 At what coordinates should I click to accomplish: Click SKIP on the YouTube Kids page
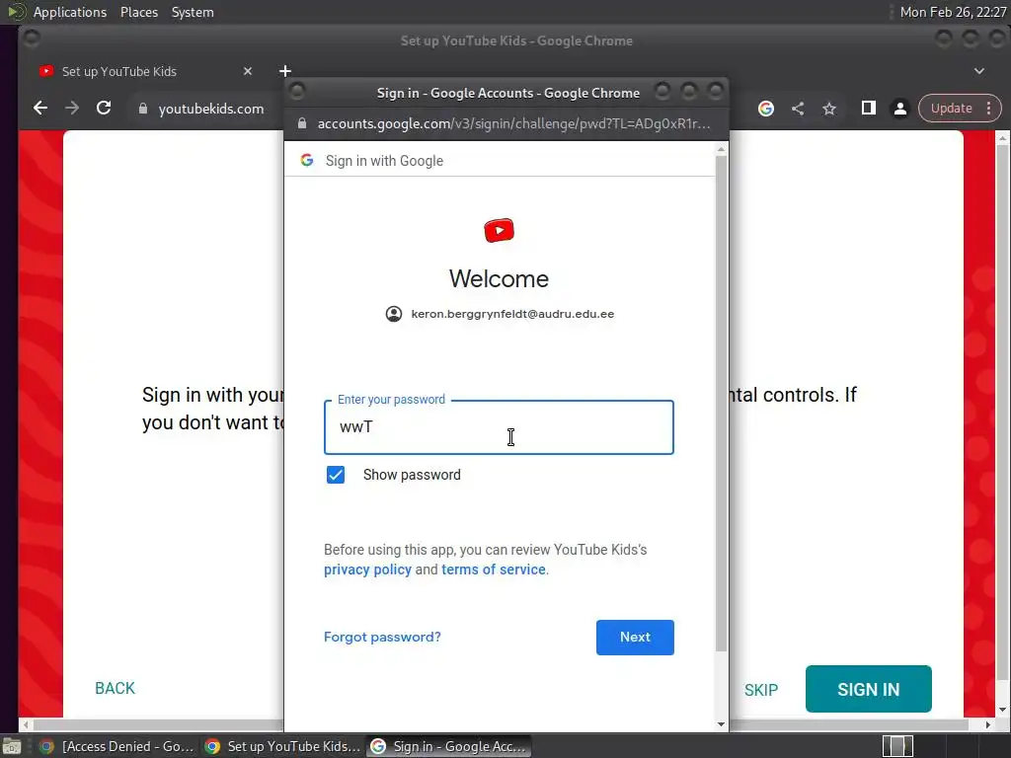click(761, 690)
